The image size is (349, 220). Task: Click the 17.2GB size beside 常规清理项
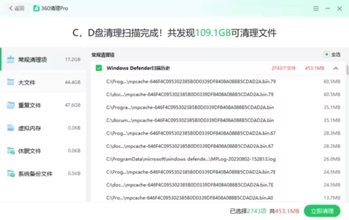coord(73,60)
